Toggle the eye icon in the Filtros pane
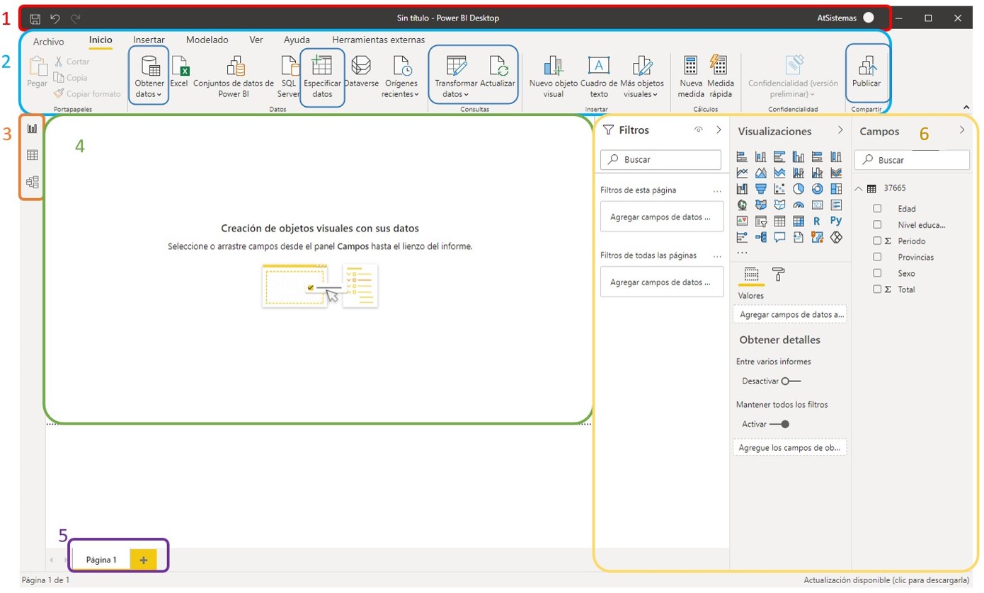Viewport: 984px width, 593px height. coord(698,130)
